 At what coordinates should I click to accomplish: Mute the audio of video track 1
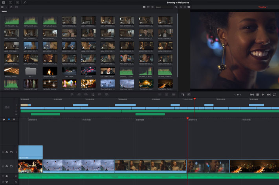click(7, 166)
